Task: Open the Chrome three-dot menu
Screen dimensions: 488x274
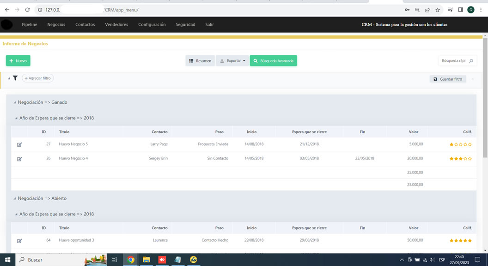Action: tap(481, 10)
